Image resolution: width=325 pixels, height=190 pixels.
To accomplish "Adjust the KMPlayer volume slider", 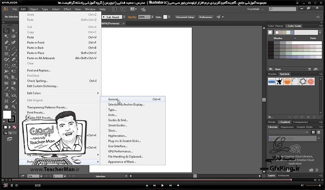I will (x=313, y=185).
